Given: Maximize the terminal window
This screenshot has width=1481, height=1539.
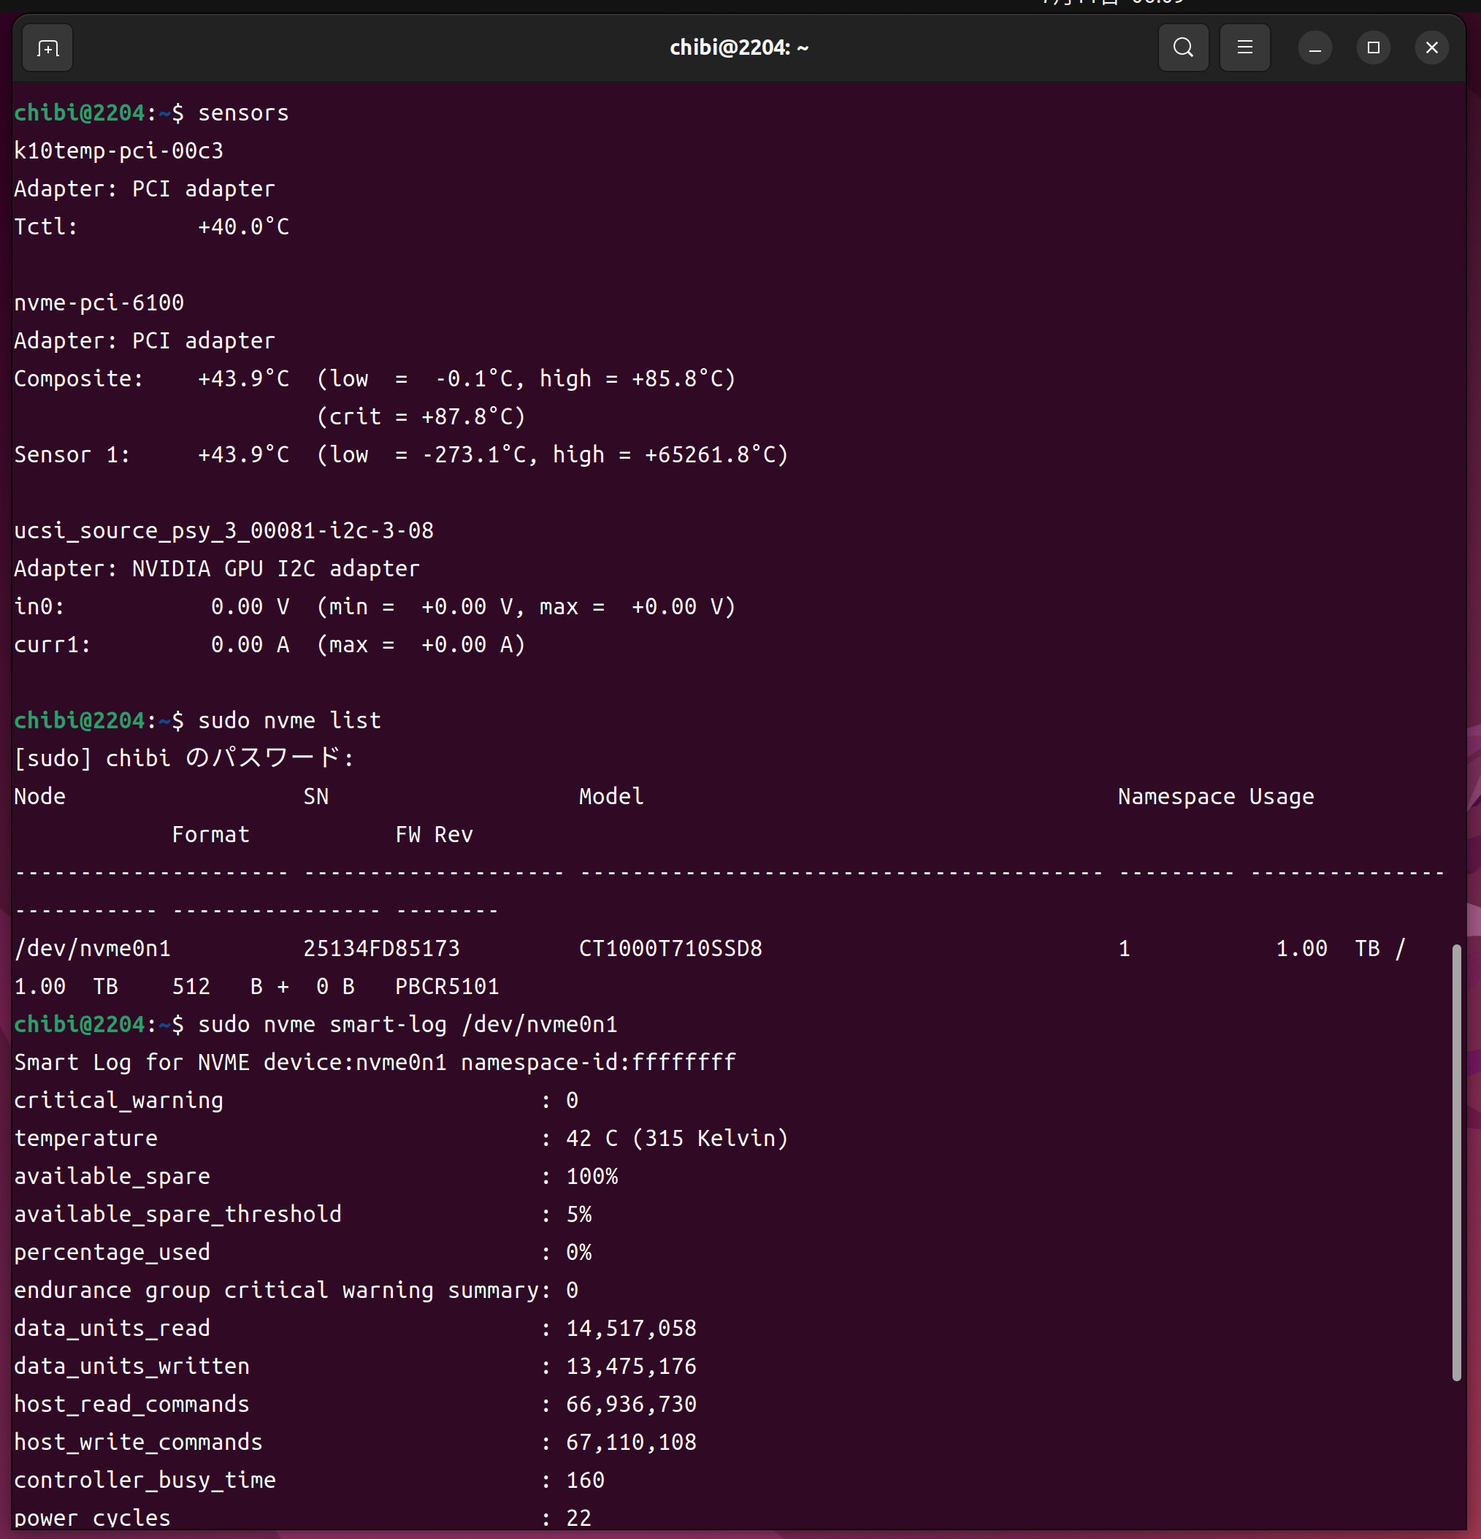Looking at the screenshot, I should 1373,48.
